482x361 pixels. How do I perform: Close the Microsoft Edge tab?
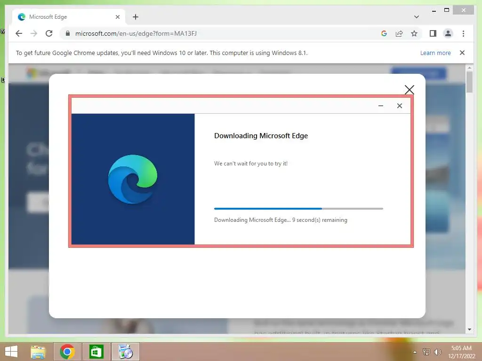click(x=117, y=17)
